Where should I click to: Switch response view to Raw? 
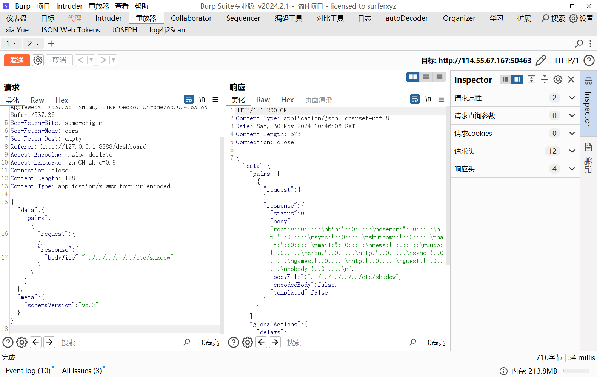[x=263, y=100]
